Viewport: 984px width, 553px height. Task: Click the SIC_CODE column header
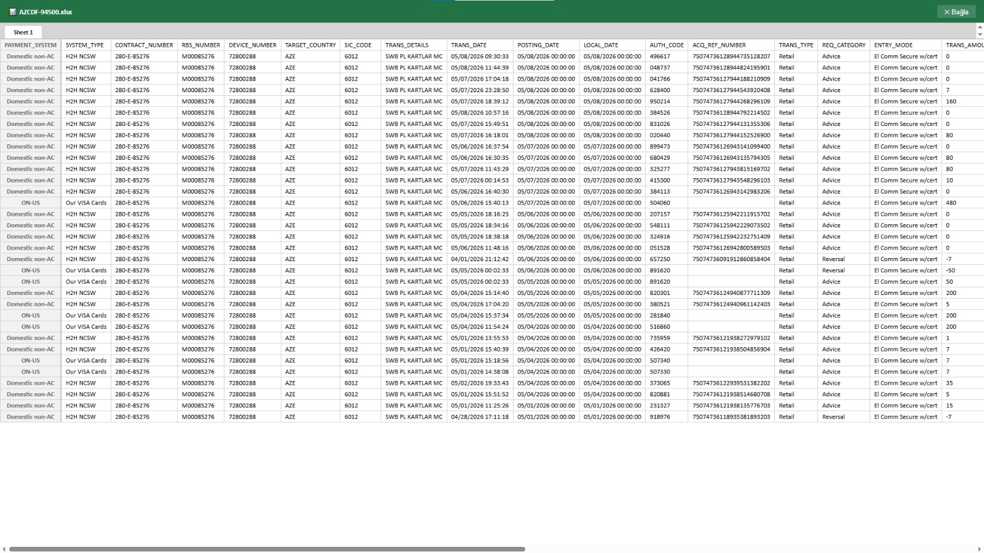pos(360,45)
